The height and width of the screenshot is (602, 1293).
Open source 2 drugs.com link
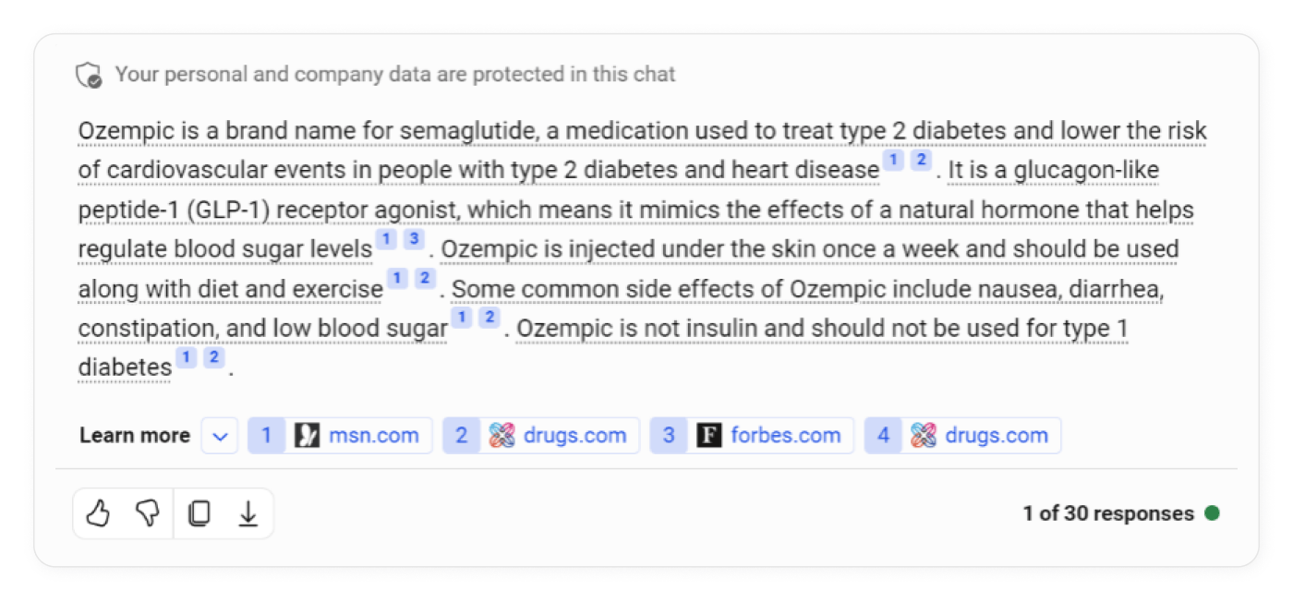(574, 436)
